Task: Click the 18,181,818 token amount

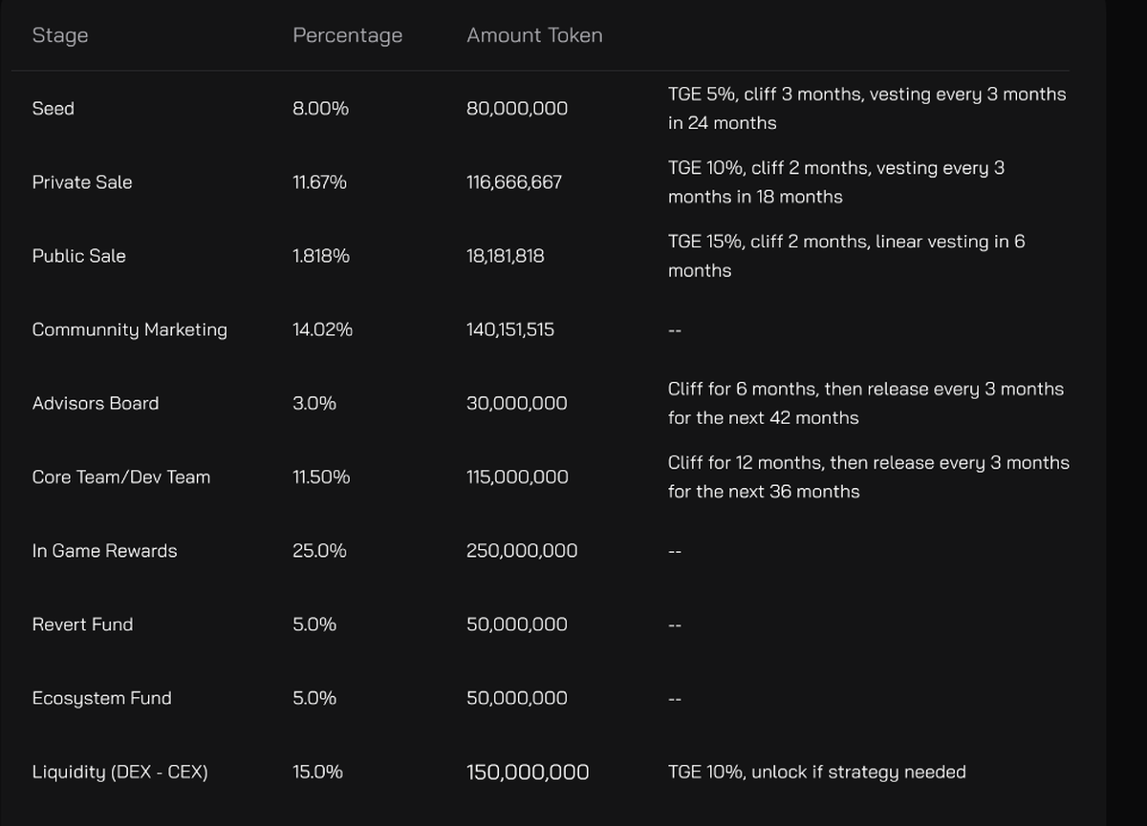Action: coord(506,256)
